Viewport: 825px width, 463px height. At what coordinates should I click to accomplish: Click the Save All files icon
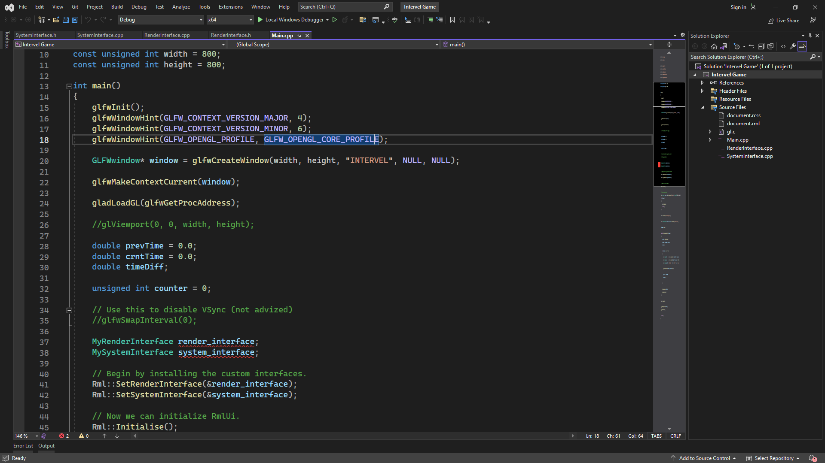[x=75, y=20]
